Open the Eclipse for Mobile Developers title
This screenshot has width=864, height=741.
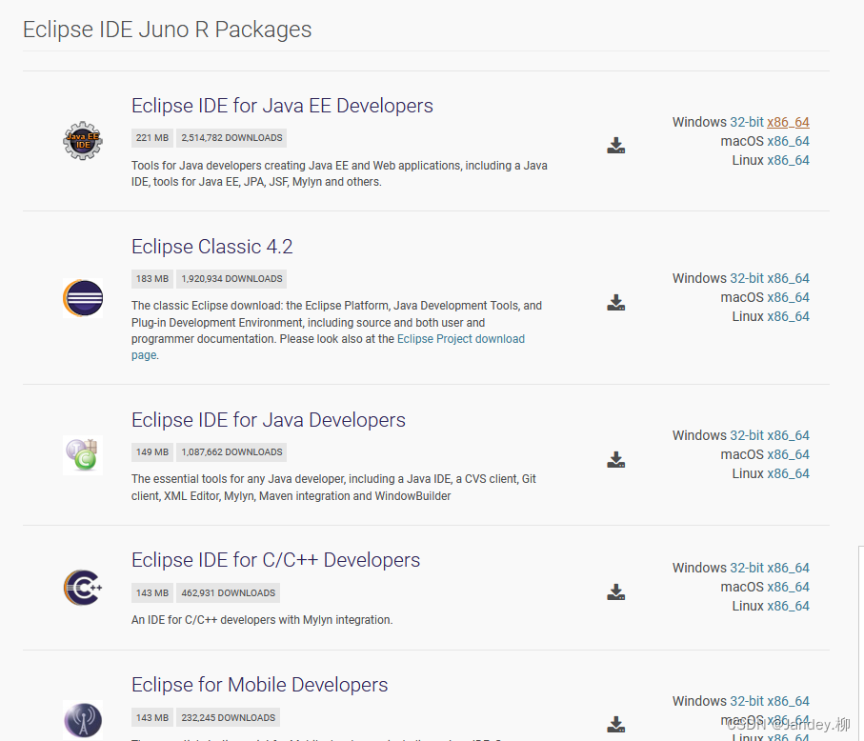pos(259,685)
